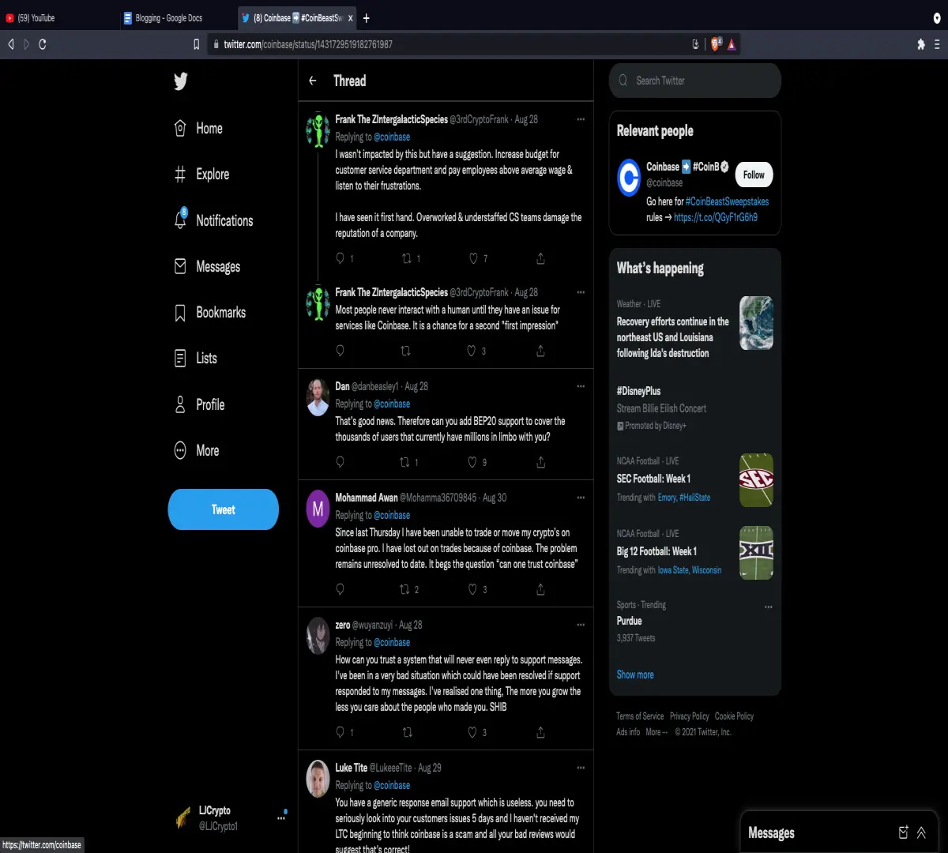Open Dan's profile avatar
Viewport: 948px width, 853px height.
point(318,398)
